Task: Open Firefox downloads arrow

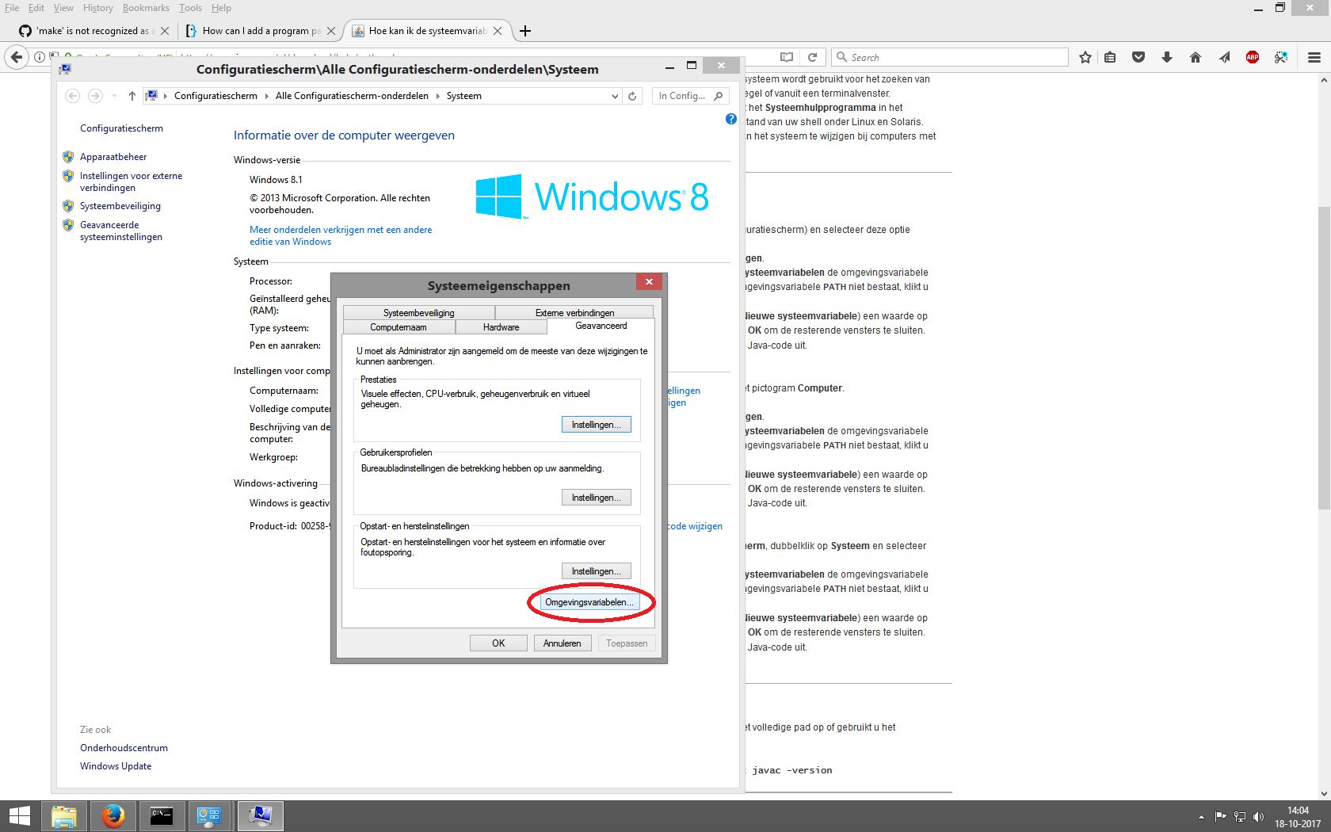Action: (1167, 57)
